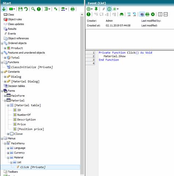This screenshot has width=174, height=176.
Task: Click the green printer icon in Start toolbar
Action: 73,9
